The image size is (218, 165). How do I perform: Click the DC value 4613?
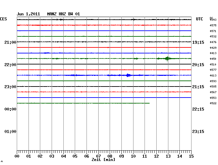tap(213, 75)
